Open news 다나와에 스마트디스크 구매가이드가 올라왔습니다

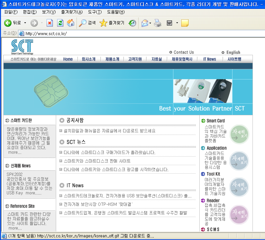coord(109,153)
